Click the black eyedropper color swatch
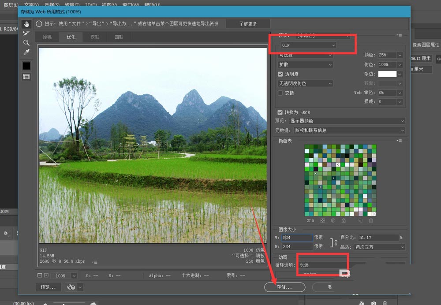 [x=26, y=66]
